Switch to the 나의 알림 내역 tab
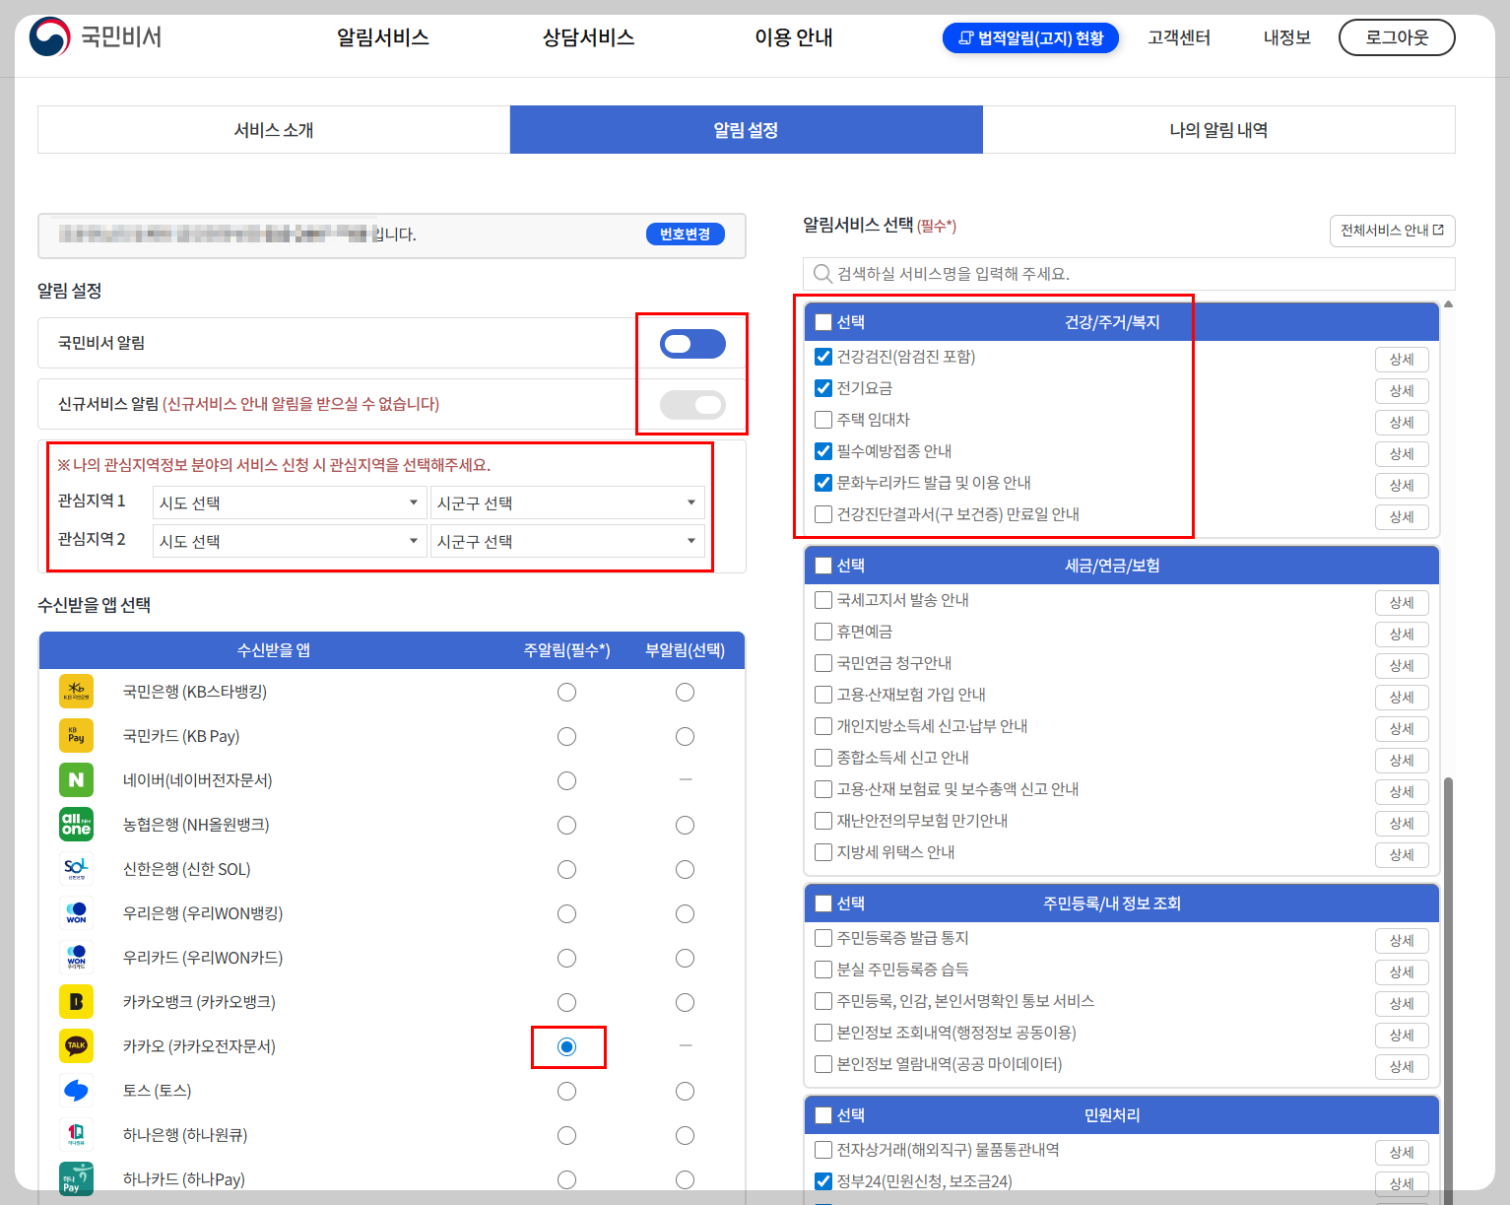 1218,129
